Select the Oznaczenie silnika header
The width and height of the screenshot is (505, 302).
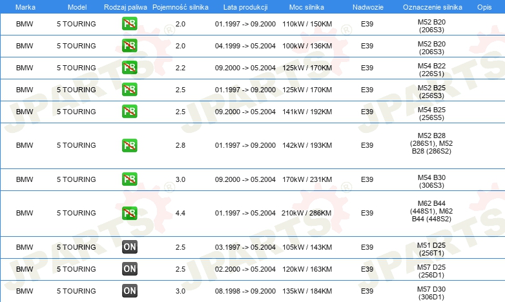432,7
